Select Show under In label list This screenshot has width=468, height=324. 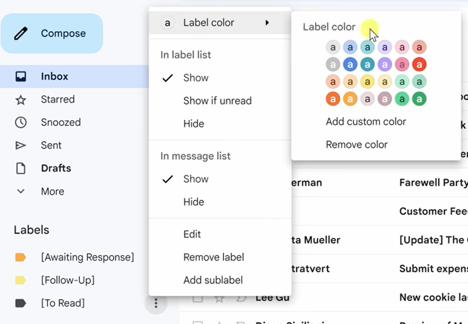(x=196, y=78)
